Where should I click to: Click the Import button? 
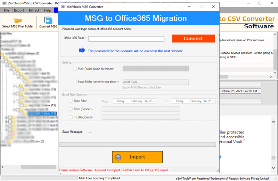coord(137,157)
